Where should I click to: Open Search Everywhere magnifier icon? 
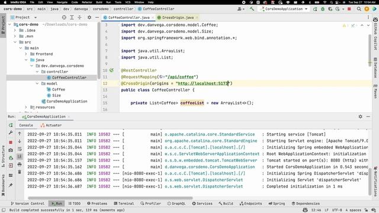coord(359,9)
